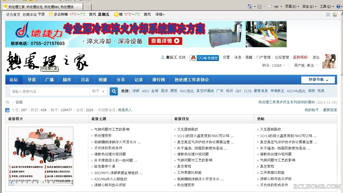Open the 搬运工 username link

tap(171, 57)
